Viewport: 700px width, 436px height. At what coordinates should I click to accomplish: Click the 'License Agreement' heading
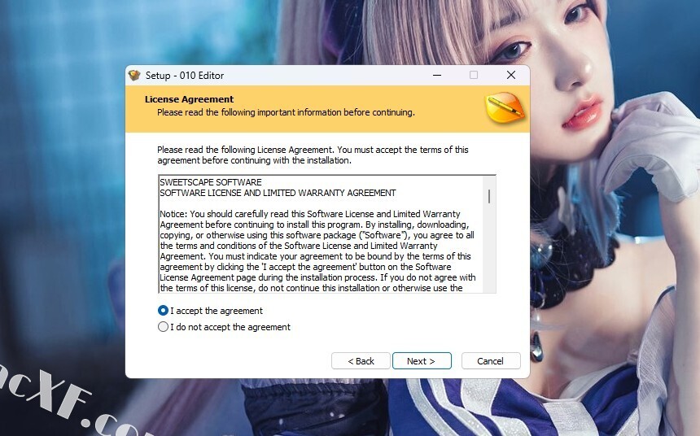(189, 99)
